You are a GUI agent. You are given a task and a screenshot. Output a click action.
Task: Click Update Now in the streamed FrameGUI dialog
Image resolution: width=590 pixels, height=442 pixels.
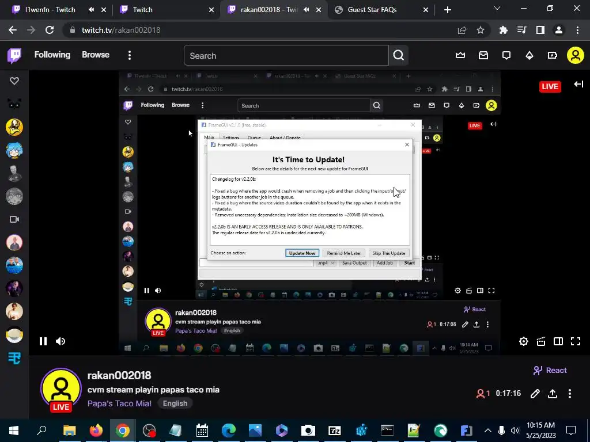(x=302, y=253)
